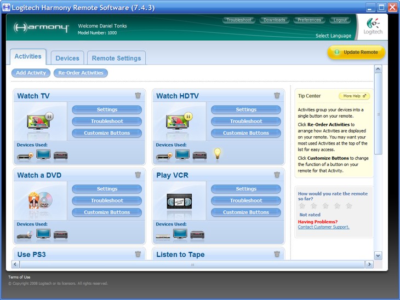This screenshot has width=400, height=300.
Task: Open Troubleshoot from the top header
Action: pyautogui.click(x=239, y=20)
